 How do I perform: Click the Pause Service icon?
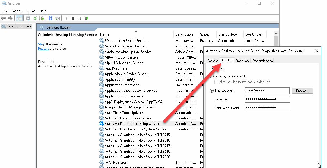[80, 18]
